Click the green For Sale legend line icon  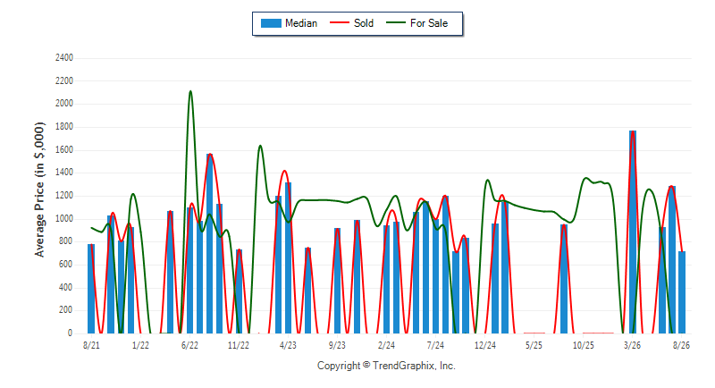[x=396, y=22]
